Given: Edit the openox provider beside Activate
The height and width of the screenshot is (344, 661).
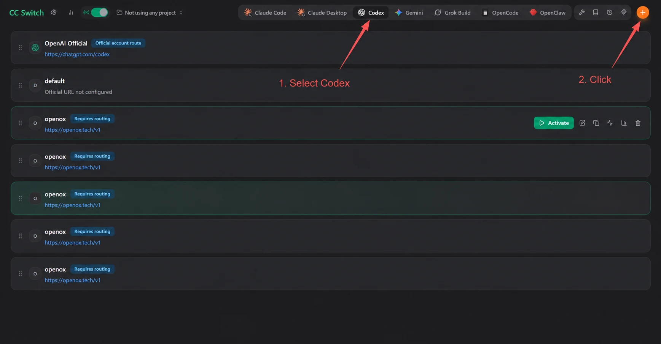Looking at the screenshot, I should pos(582,123).
